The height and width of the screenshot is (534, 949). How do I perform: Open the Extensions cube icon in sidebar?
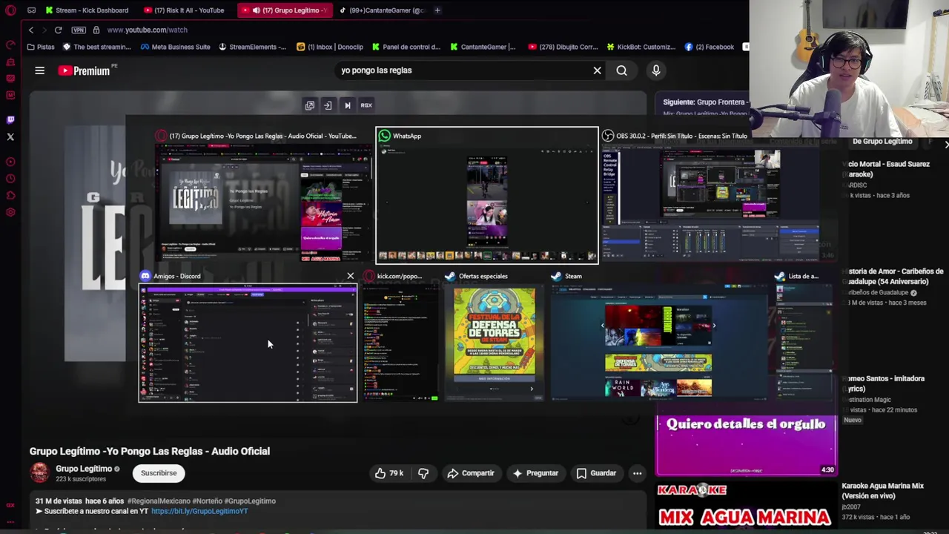[x=10, y=196]
